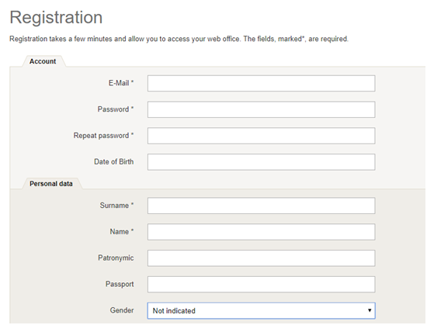Select the Personal data section tab
This screenshot has height=325, width=427.
51,184
